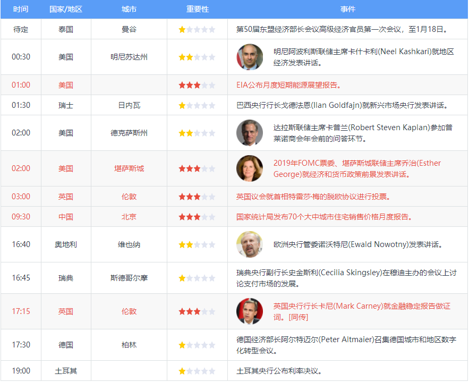Click the 瑞士 country cell
The height and width of the screenshot is (382, 469).
click(66, 105)
